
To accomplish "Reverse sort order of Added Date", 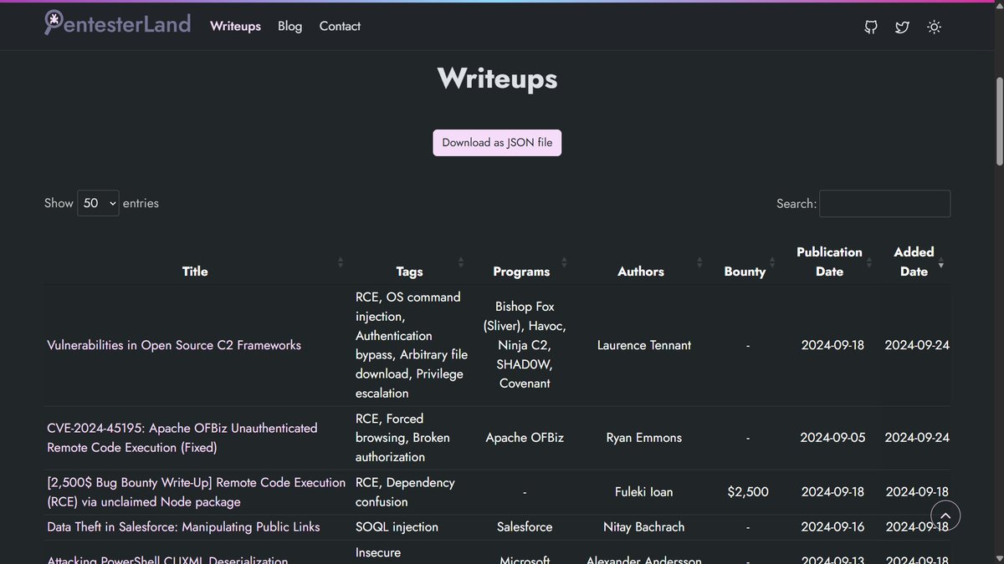I will pyautogui.click(x=943, y=262).
